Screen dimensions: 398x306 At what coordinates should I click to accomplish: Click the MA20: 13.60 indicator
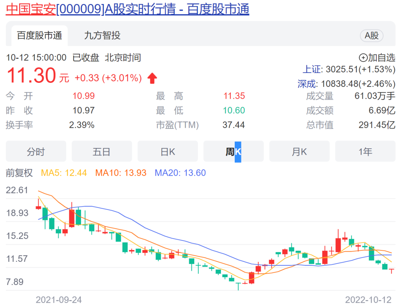coord(180,173)
